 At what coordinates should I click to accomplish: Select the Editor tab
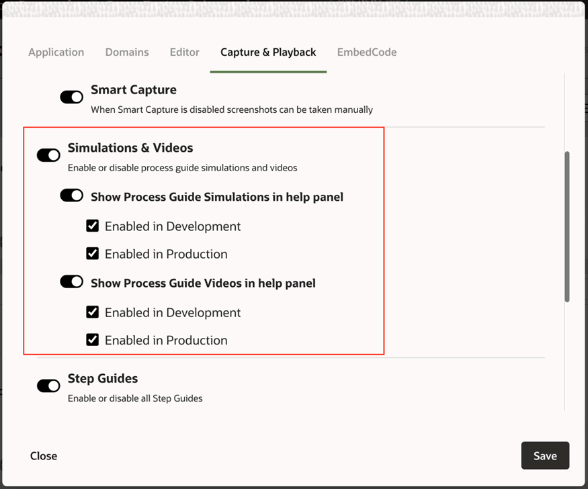tap(184, 52)
